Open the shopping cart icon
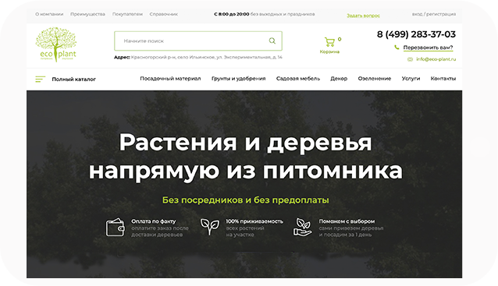This screenshot has height=286, width=498. (x=329, y=42)
